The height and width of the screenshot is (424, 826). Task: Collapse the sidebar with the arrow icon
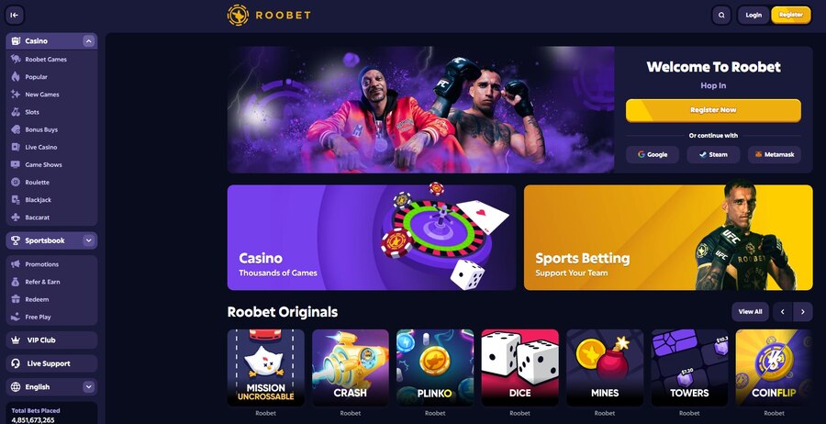[15, 16]
